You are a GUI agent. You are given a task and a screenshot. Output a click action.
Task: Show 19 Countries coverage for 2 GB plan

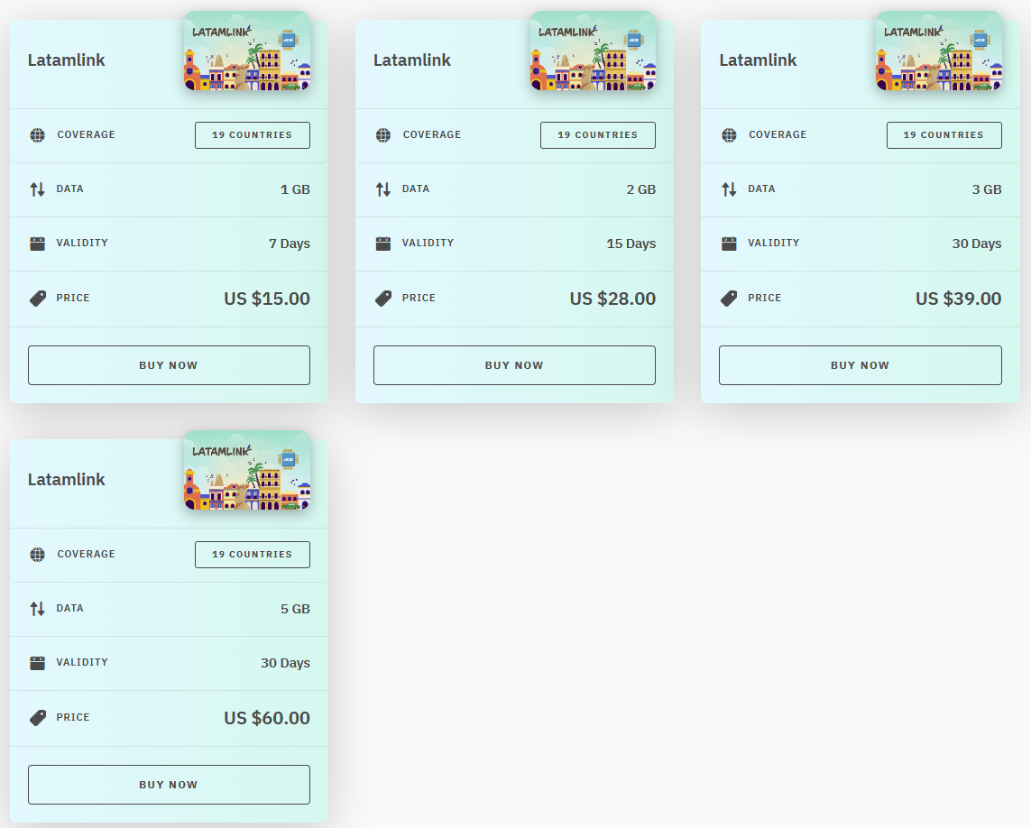[597, 135]
